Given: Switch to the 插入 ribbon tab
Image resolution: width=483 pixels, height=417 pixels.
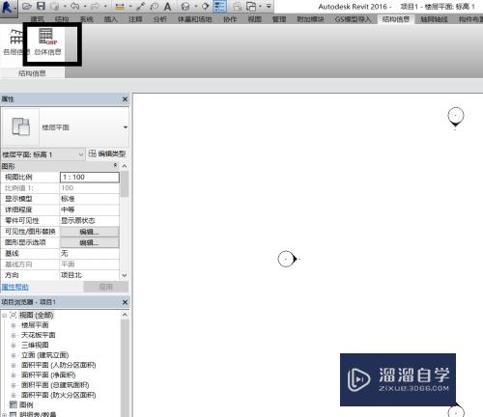Looking at the screenshot, I should point(110,19).
